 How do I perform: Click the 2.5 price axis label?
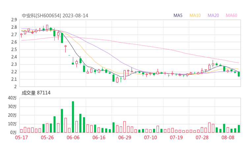pyautogui.click(x=14, y=49)
